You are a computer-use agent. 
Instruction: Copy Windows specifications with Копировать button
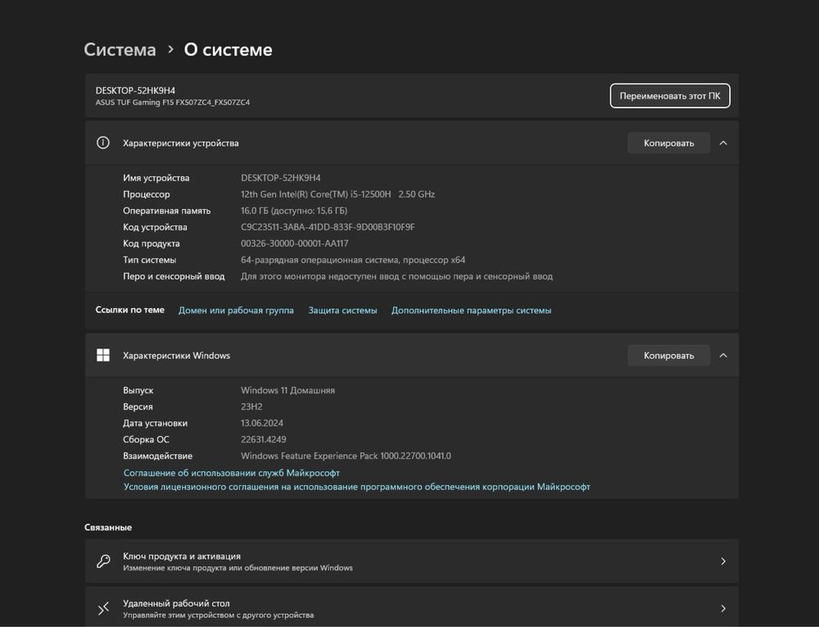668,356
